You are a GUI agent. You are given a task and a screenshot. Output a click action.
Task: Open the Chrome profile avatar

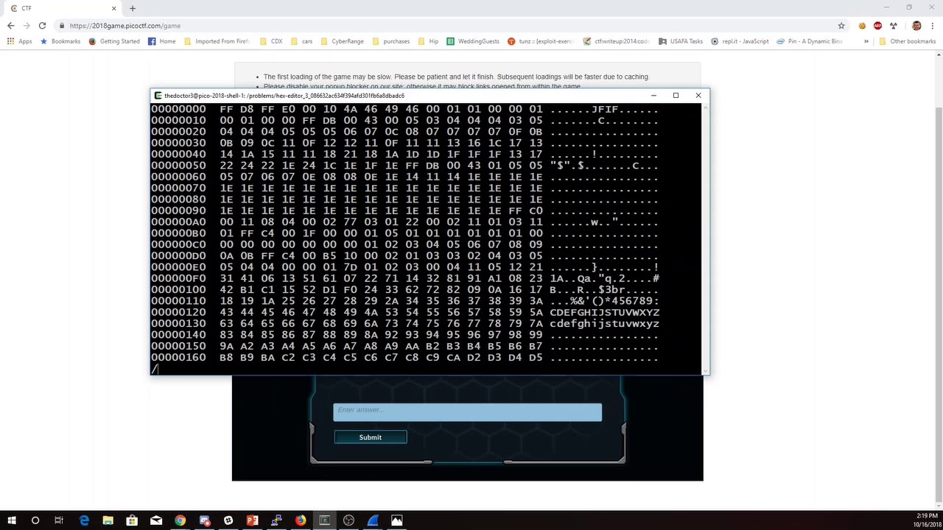[x=916, y=26]
